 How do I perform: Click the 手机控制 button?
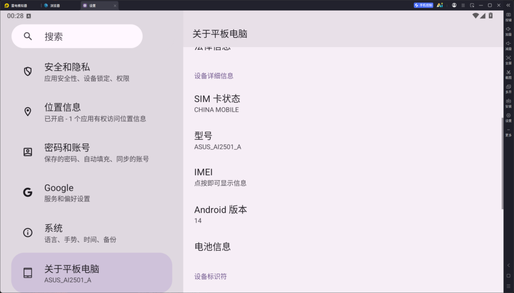[x=424, y=5]
